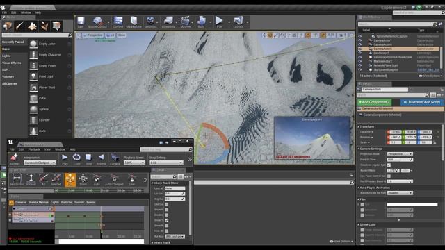Click the curve editor Fit All icon

43,180
